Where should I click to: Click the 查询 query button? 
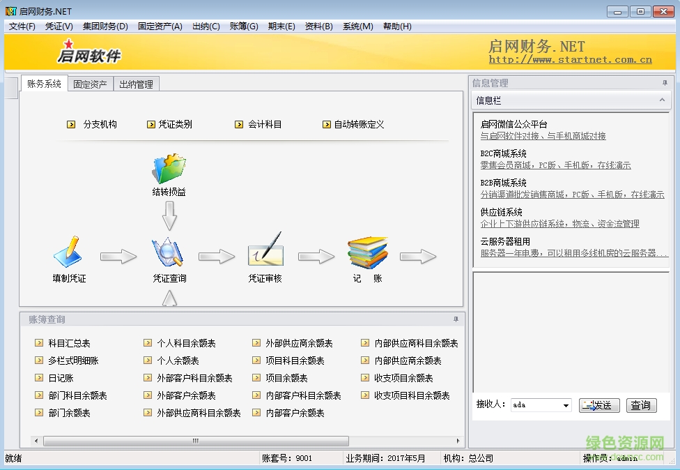click(x=640, y=405)
